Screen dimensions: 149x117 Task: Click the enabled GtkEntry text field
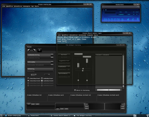pyautogui.click(x=40, y=69)
